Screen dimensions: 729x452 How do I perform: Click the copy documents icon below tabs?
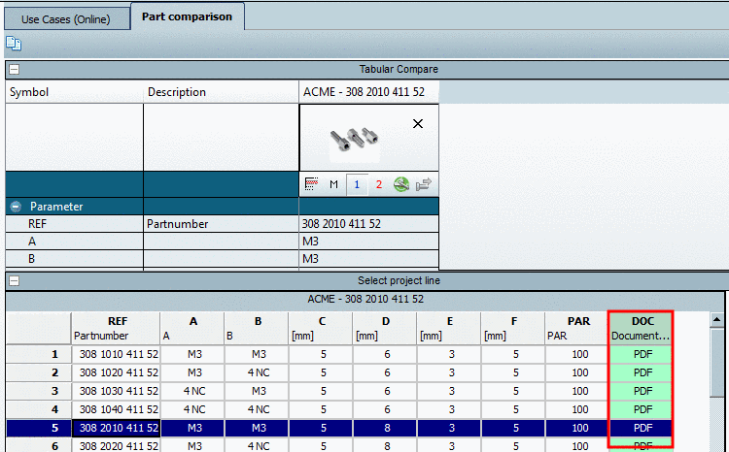click(x=14, y=44)
